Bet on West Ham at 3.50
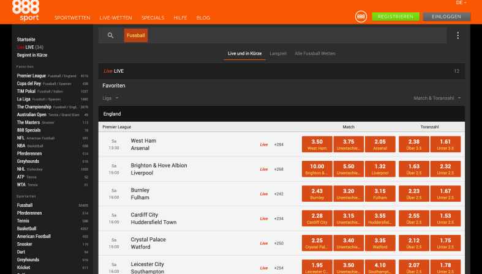 click(x=317, y=144)
